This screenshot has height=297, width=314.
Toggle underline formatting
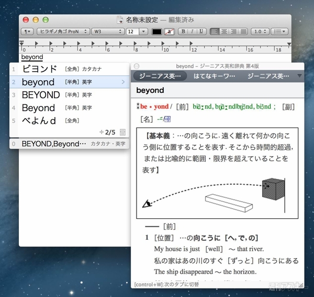201,31
